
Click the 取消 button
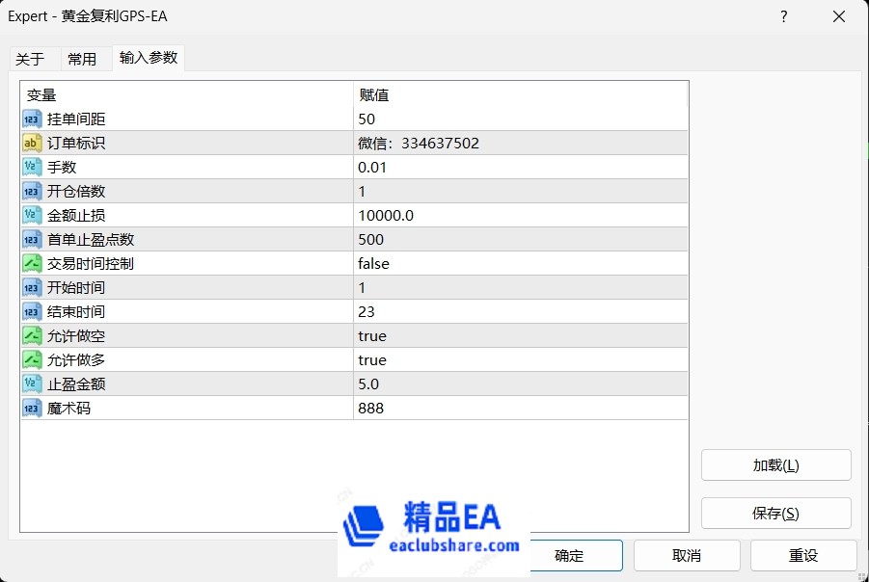click(686, 555)
